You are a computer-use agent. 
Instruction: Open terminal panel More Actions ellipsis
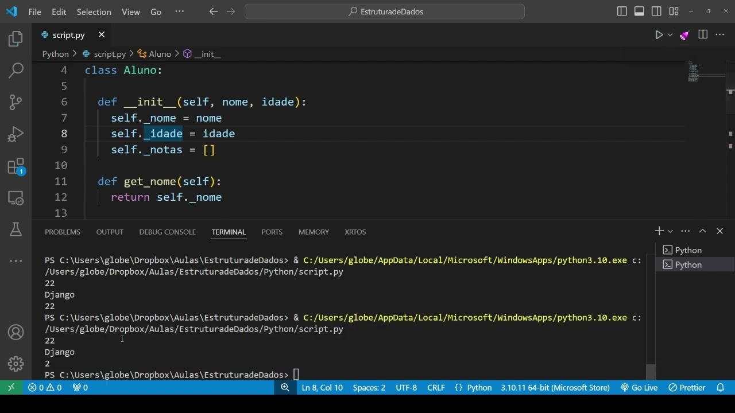coord(685,231)
